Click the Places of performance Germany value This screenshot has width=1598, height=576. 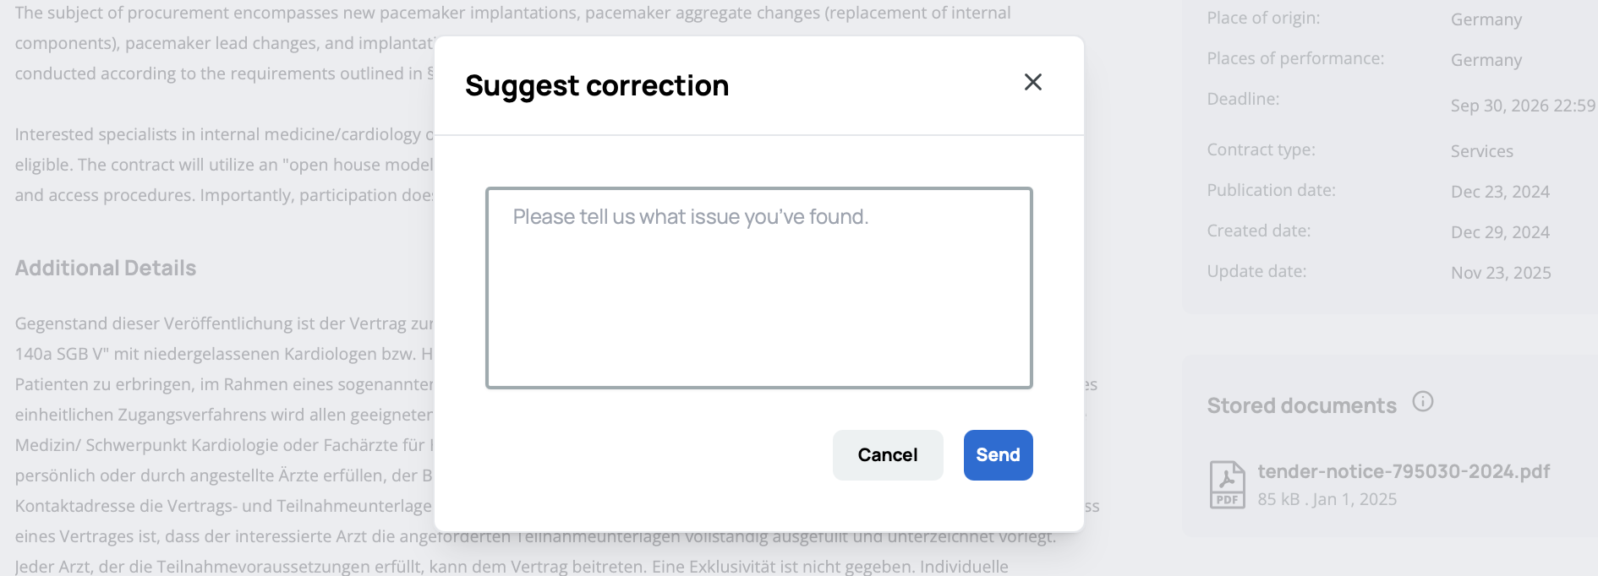click(1486, 60)
